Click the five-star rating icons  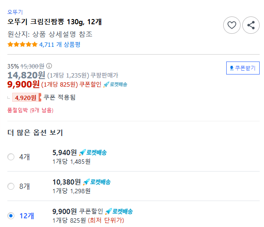[x=22, y=44]
